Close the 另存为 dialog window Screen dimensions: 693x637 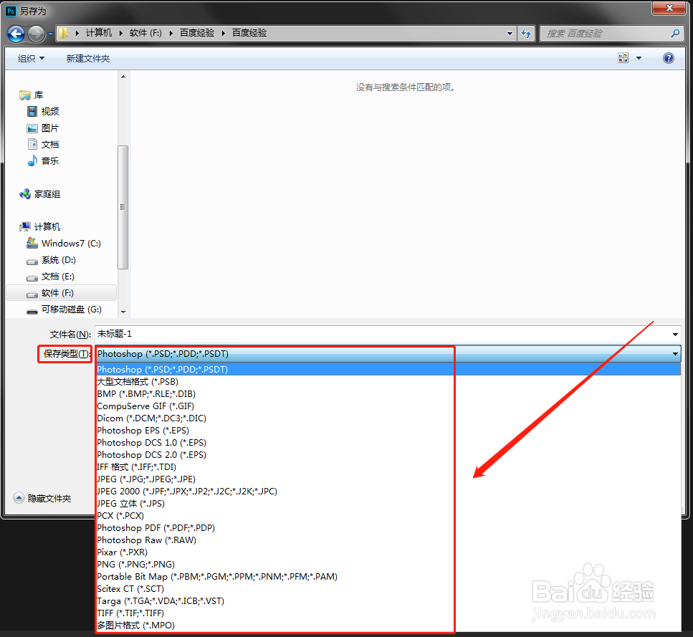[x=669, y=8]
